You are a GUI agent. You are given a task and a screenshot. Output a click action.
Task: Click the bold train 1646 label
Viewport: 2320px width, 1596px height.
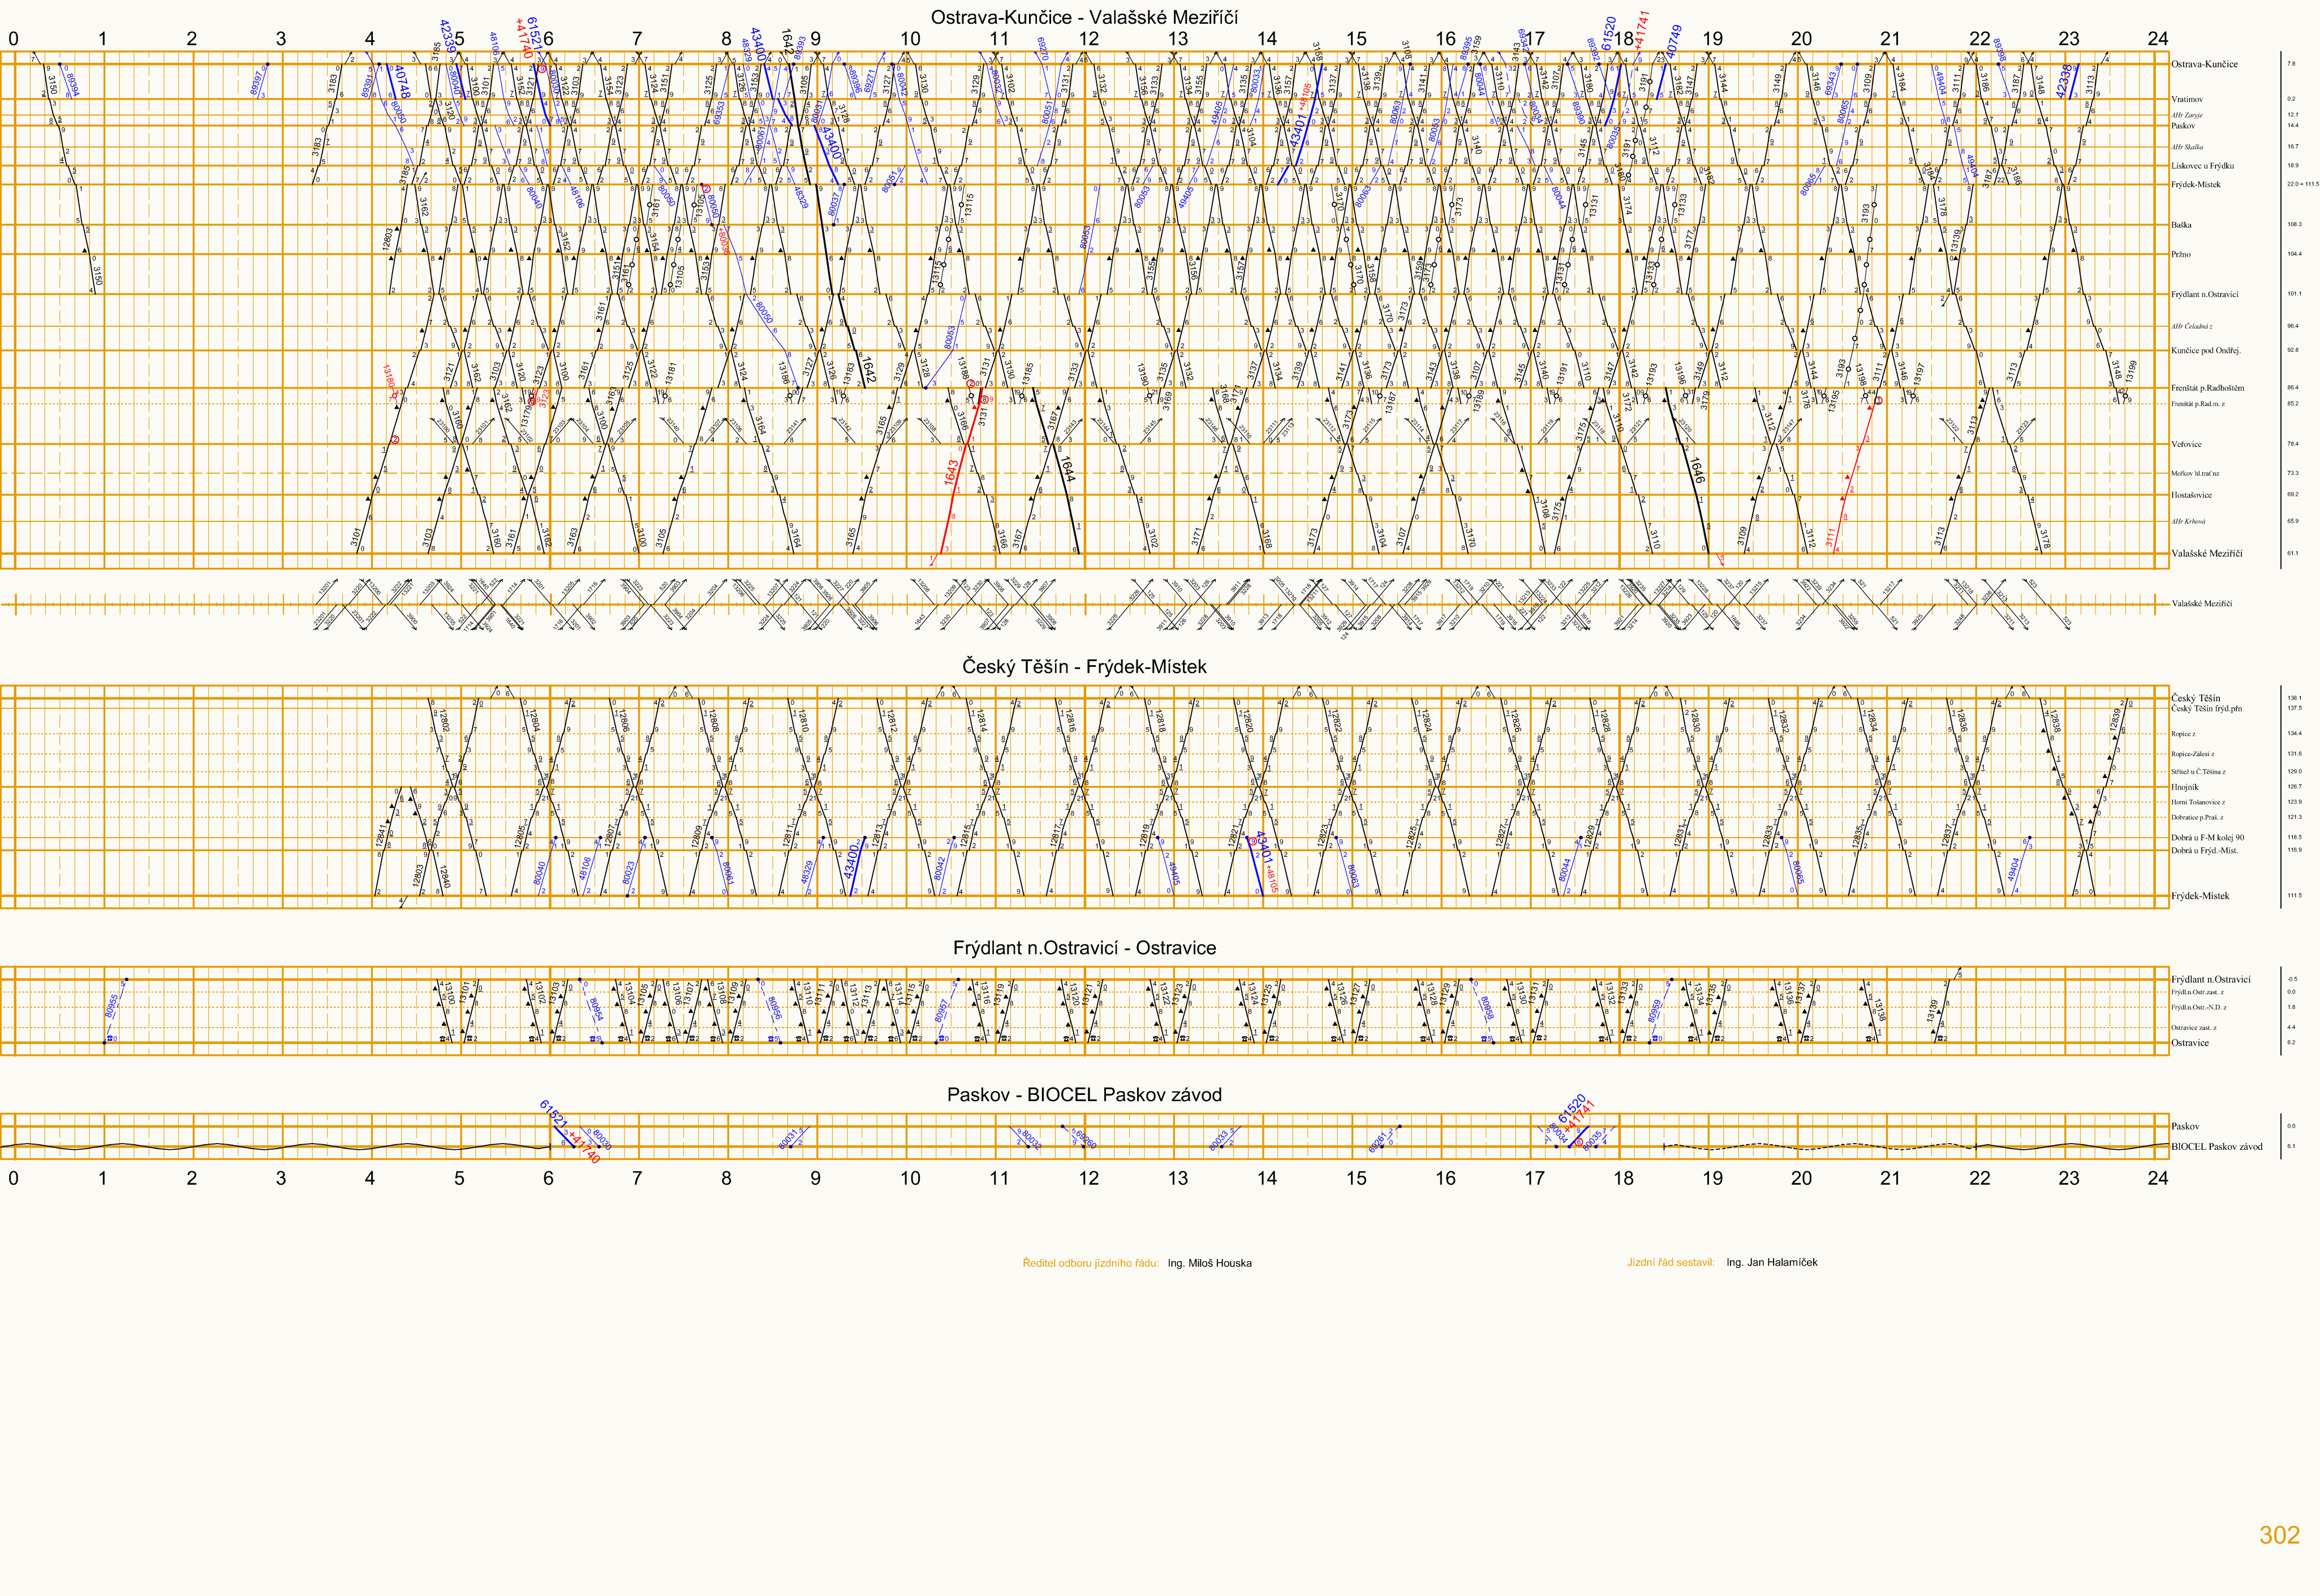[1697, 470]
